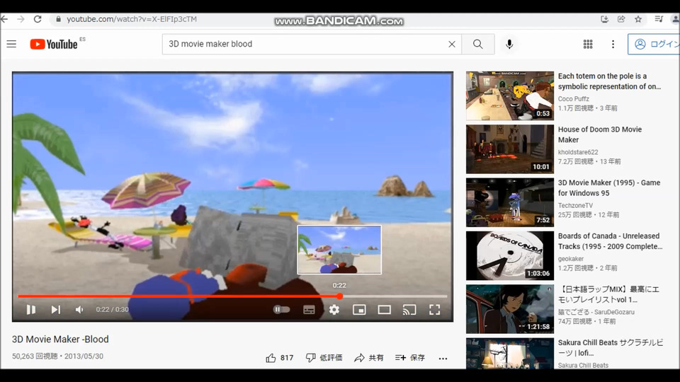Open more actions ellipsis below the video
The height and width of the screenshot is (382, 680).
443,358
